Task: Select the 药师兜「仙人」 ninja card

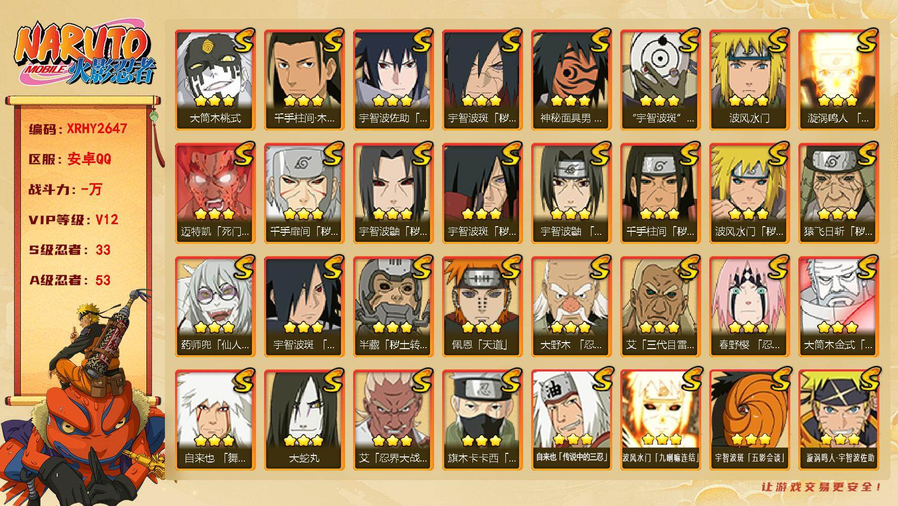Action: (215, 307)
